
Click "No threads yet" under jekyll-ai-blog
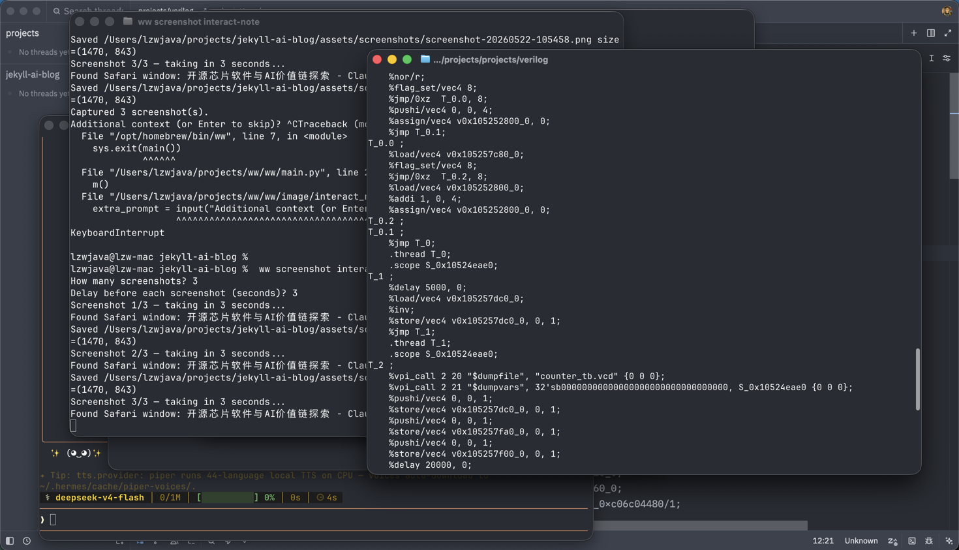[x=43, y=93]
